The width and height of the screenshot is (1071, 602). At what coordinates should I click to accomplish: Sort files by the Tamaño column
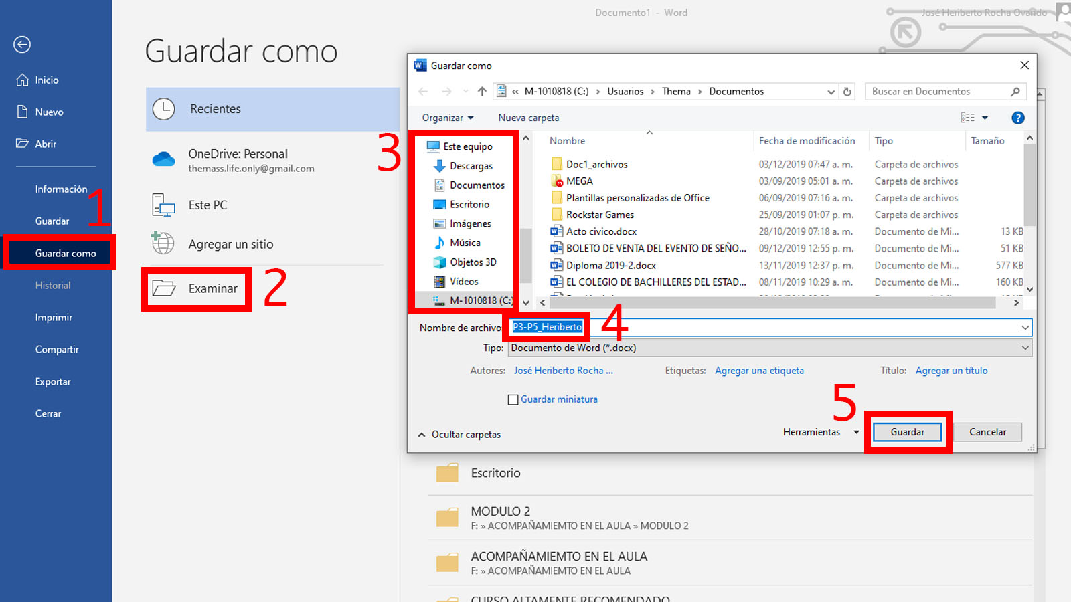[x=988, y=141]
